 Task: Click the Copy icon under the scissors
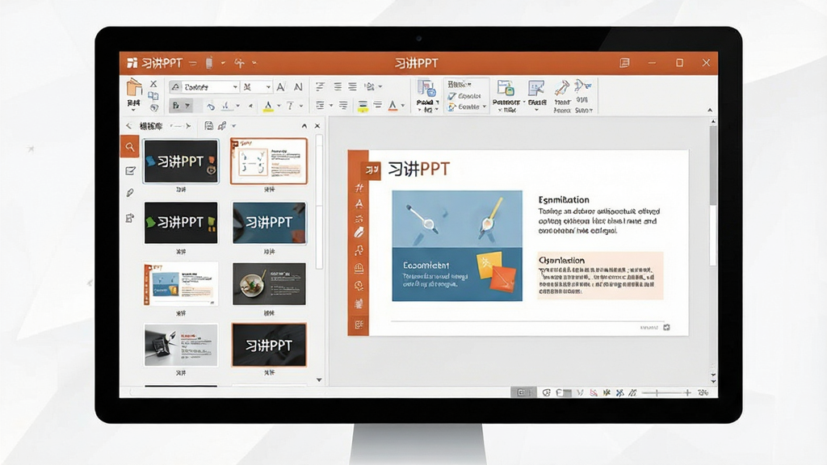(x=153, y=96)
